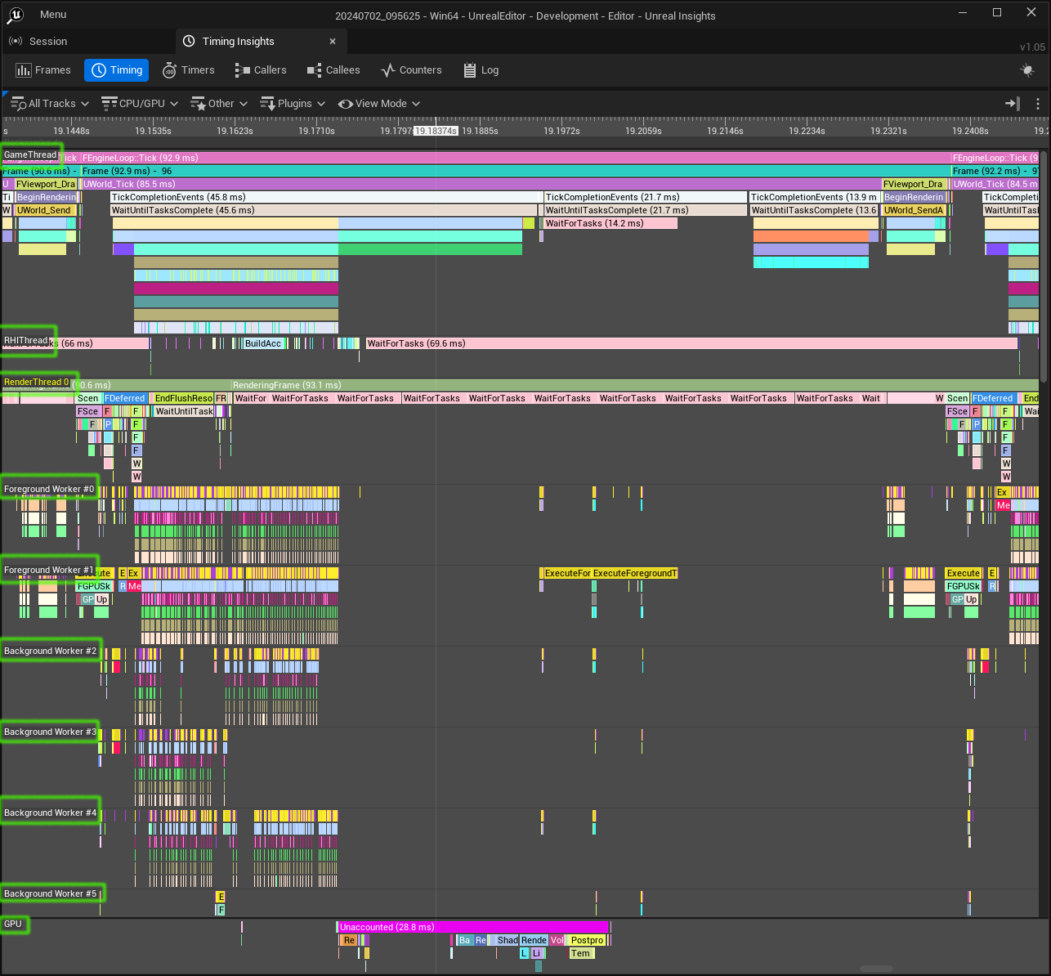This screenshot has width=1051, height=976.
Task: Select the Frame (92.9 ms) event bar
Action: 516,171
